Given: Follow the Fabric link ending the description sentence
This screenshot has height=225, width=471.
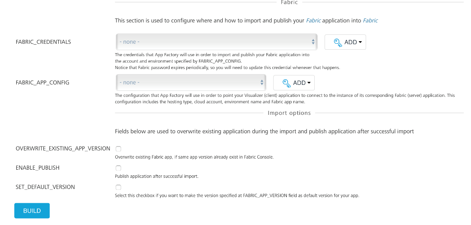Looking at the screenshot, I should [370, 21].
